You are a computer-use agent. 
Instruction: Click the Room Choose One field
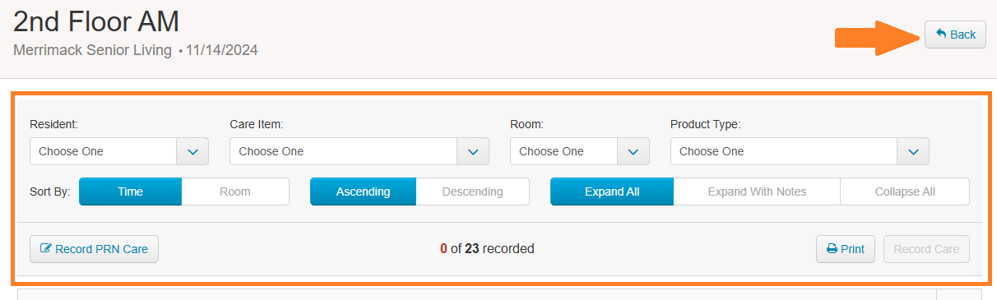[563, 151]
